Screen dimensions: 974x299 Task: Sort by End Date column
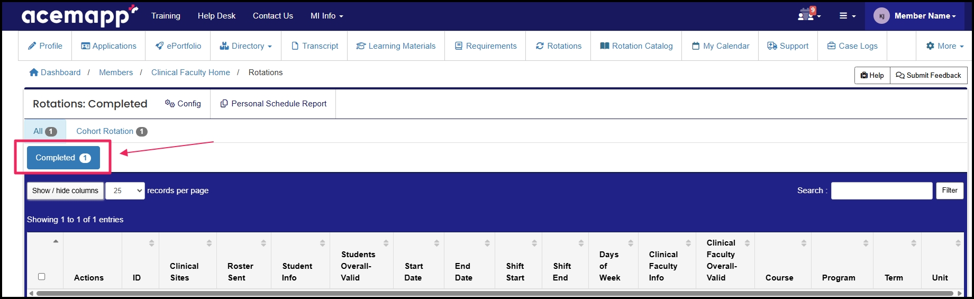pos(487,243)
